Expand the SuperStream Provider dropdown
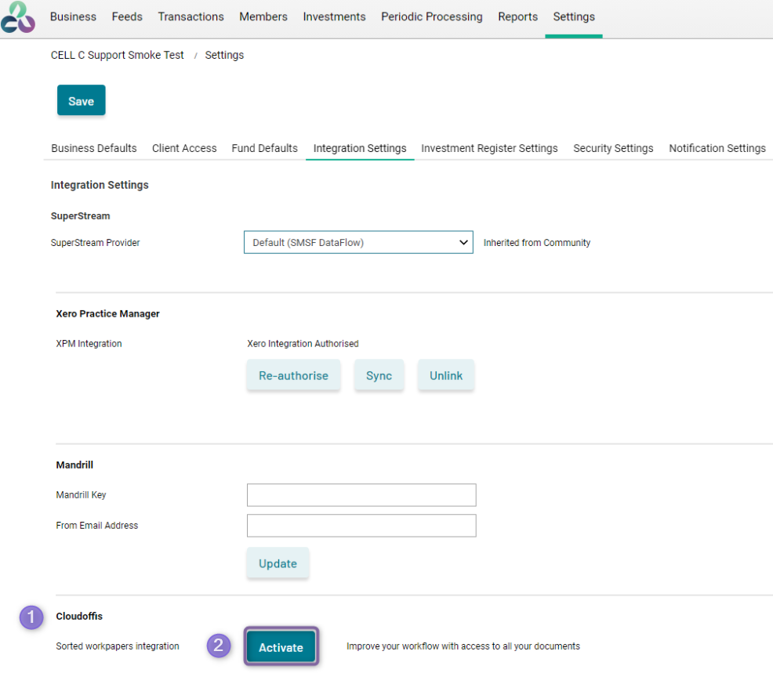This screenshot has width=773, height=673. click(x=358, y=242)
